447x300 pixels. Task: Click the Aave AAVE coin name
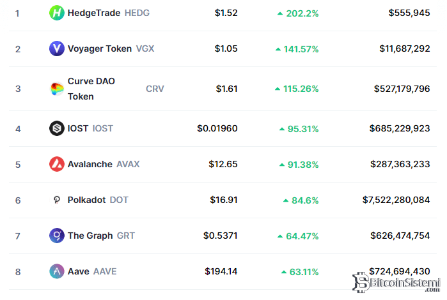pyautogui.click(x=92, y=271)
